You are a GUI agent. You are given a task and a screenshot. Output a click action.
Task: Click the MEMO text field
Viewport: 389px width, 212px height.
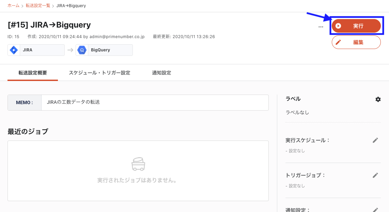tap(155, 102)
